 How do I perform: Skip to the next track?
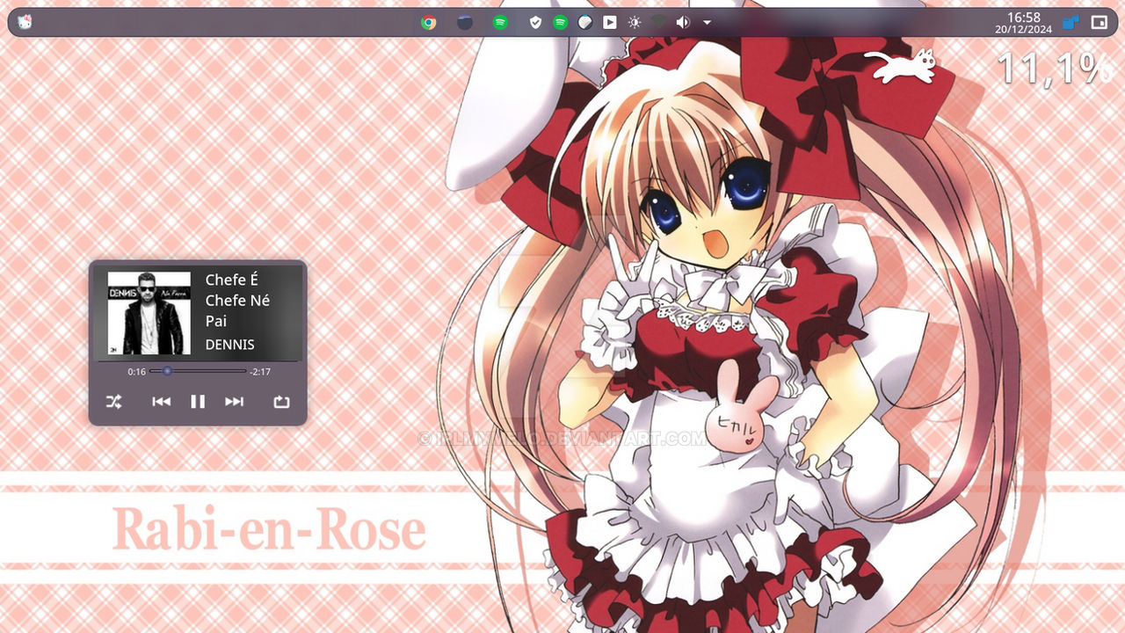[234, 402]
